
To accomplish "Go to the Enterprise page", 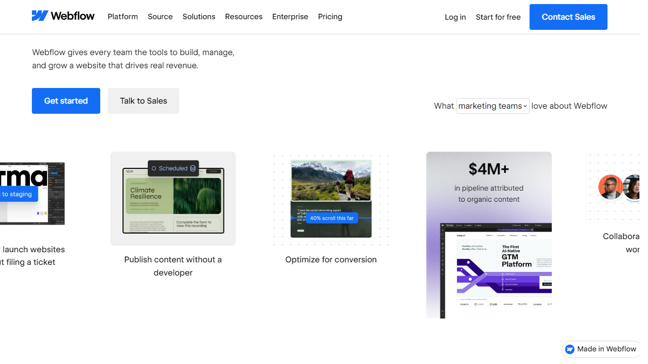I will click(290, 17).
